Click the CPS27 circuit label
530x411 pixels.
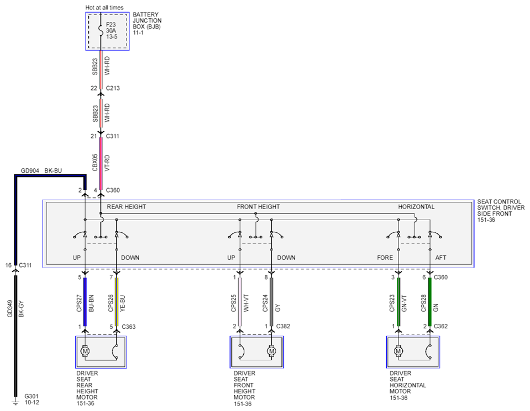(79, 303)
